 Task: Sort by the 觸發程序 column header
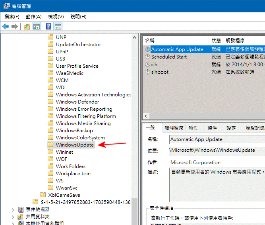(244, 41)
